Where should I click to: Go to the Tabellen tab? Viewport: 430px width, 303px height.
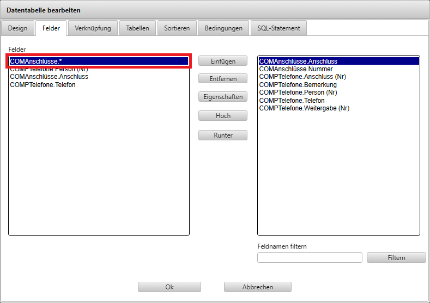click(x=137, y=28)
